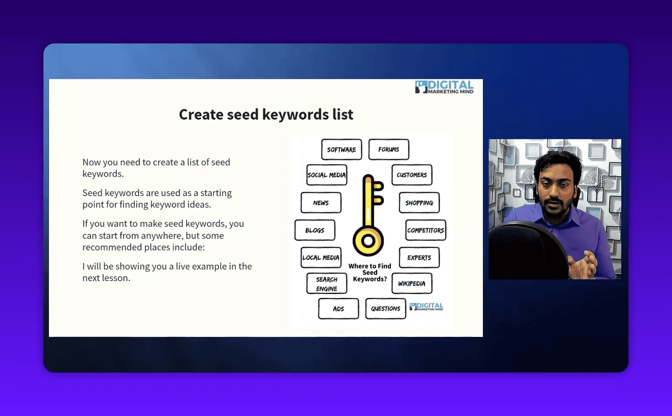Expand the BLOGS category box
The image size is (672, 416).
(x=315, y=230)
